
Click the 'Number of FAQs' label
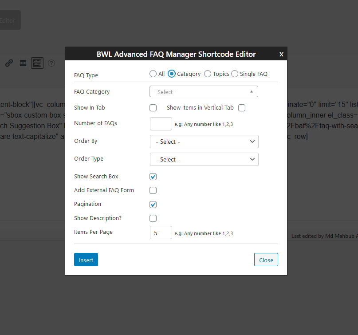click(x=96, y=123)
